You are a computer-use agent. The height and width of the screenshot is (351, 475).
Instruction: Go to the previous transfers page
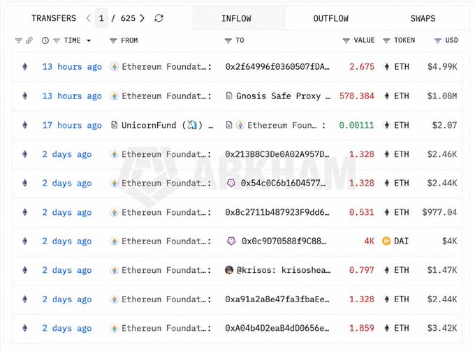[x=88, y=18]
